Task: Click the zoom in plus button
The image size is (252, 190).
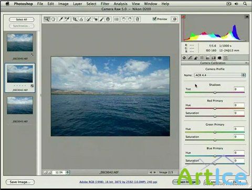Action: (49, 172)
